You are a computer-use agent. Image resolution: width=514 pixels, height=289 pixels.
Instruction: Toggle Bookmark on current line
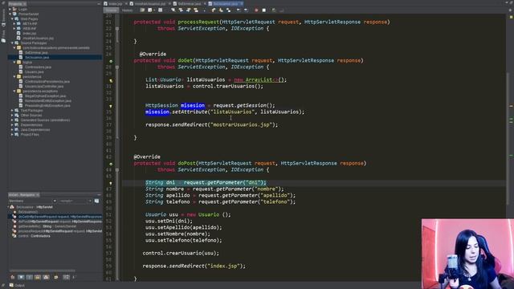[x=228, y=10]
